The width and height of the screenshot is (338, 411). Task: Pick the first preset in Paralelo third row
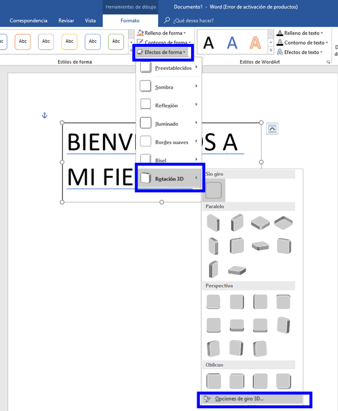(214, 269)
